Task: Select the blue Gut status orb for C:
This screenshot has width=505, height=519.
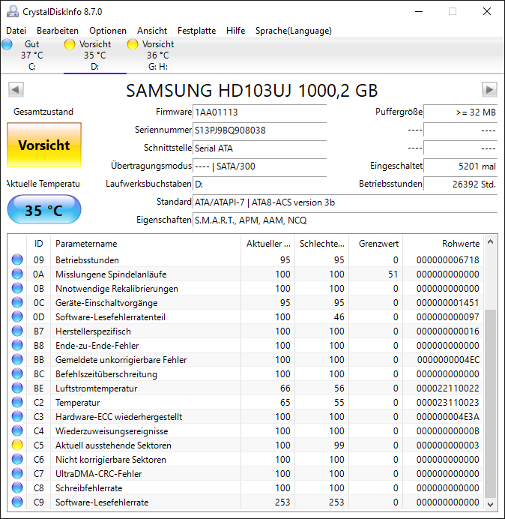Action: tap(7, 44)
